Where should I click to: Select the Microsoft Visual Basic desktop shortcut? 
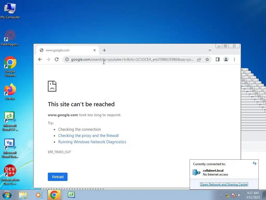click(10, 148)
